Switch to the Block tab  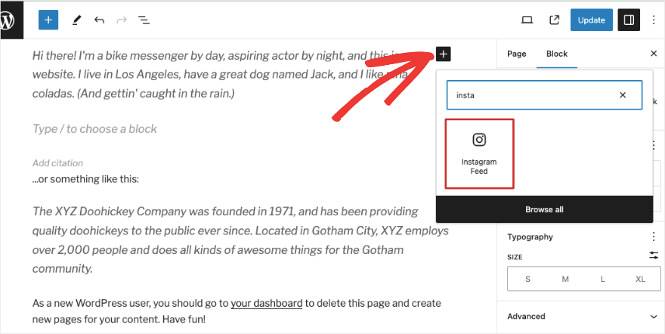(x=556, y=54)
